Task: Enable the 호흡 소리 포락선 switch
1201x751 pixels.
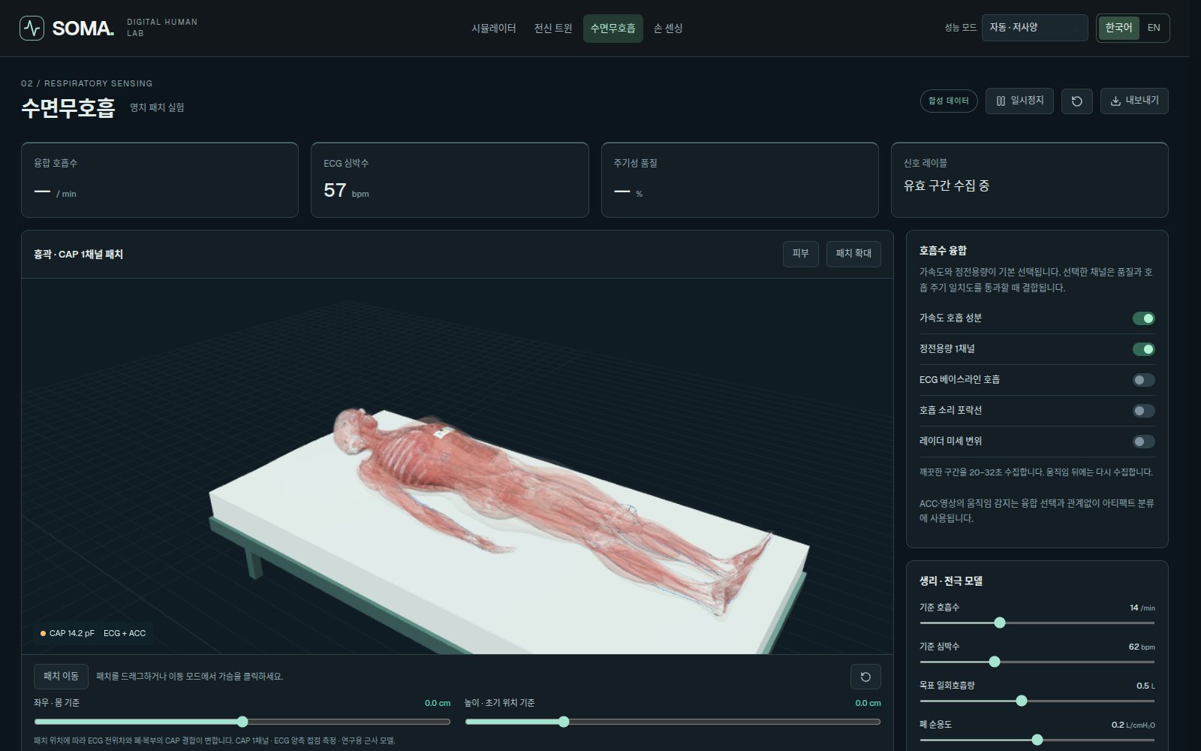Action: [x=1144, y=411]
